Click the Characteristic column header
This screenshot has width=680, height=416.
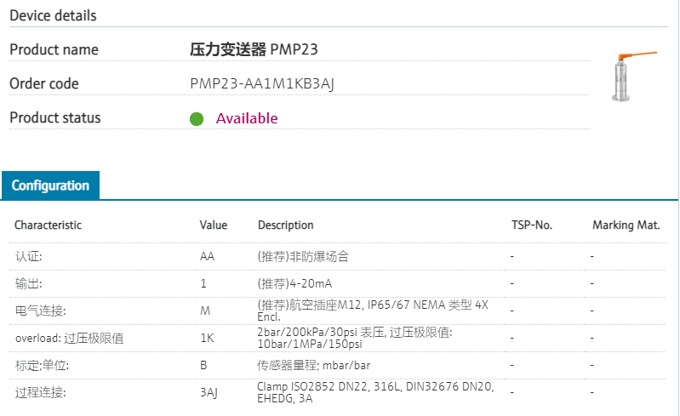(x=48, y=225)
